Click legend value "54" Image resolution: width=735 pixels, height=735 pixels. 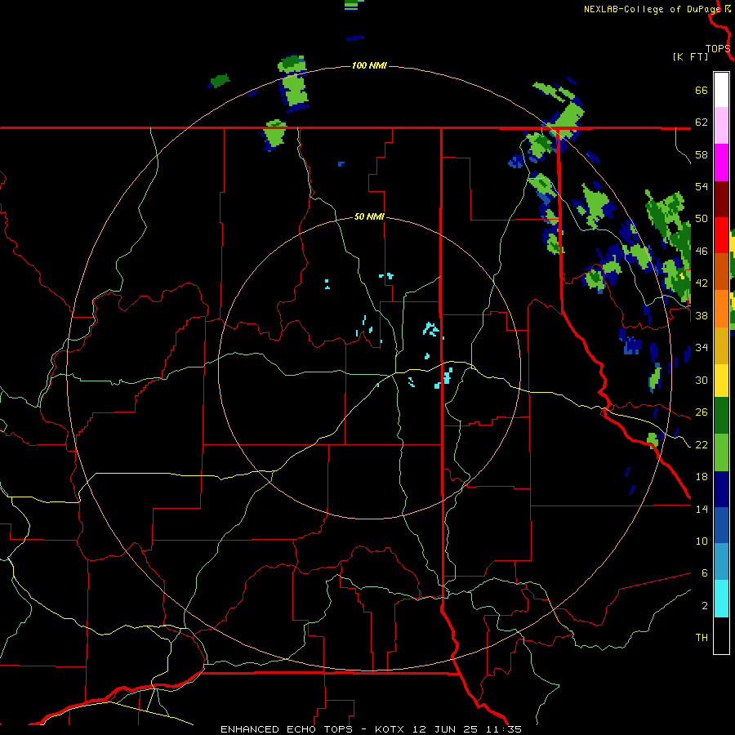[702, 186]
